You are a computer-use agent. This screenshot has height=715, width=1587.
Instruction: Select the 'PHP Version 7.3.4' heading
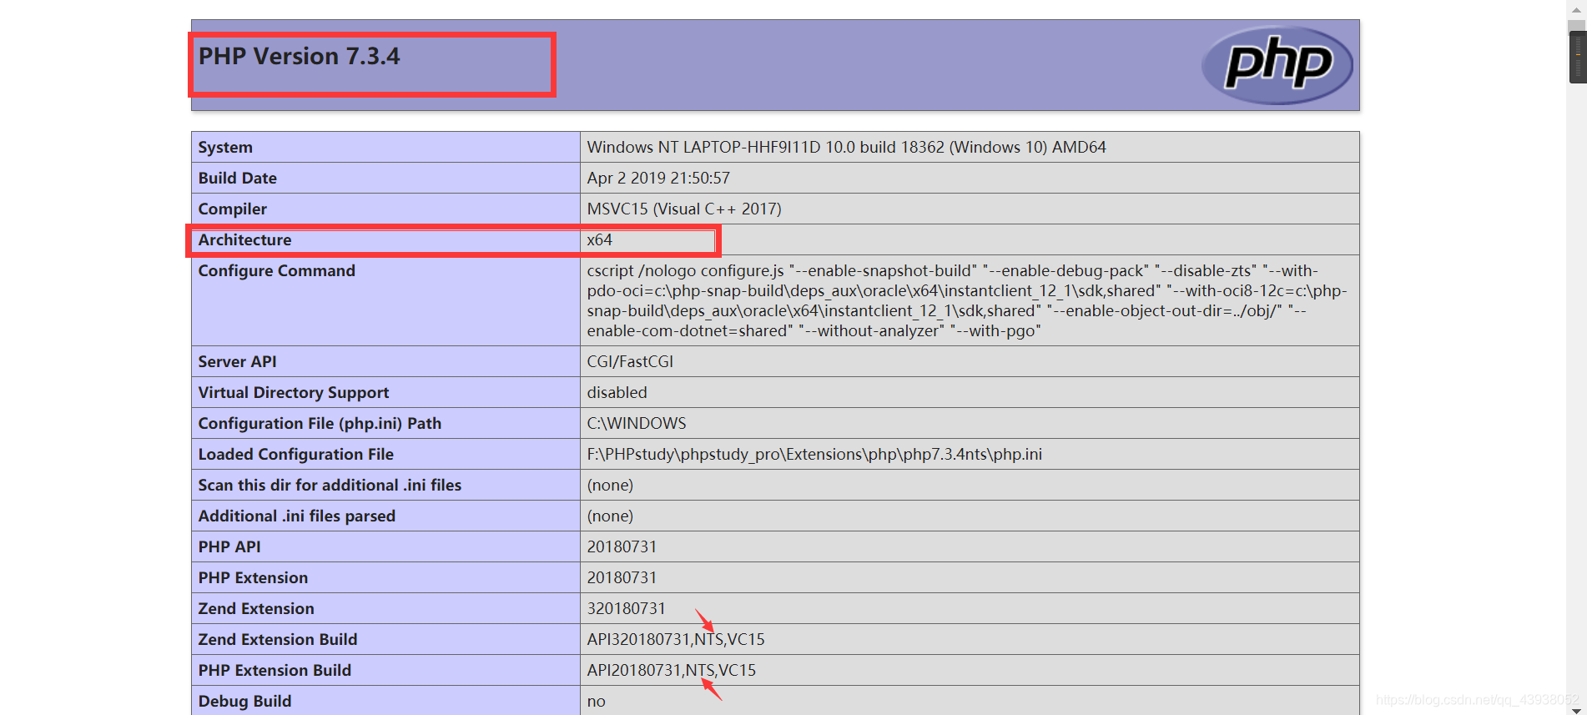pyautogui.click(x=299, y=57)
